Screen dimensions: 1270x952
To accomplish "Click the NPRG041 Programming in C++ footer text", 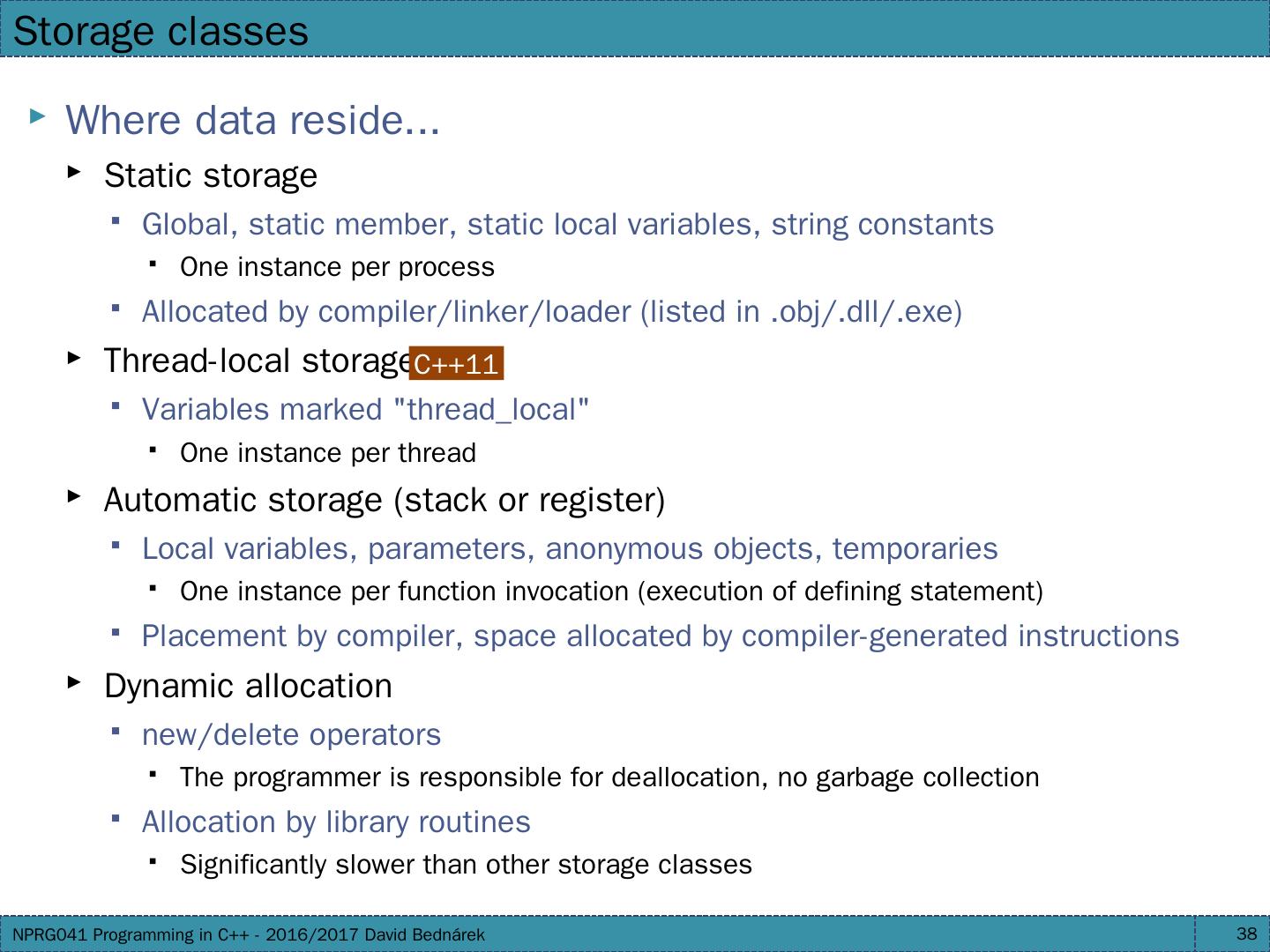I will click(x=249, y=934).
